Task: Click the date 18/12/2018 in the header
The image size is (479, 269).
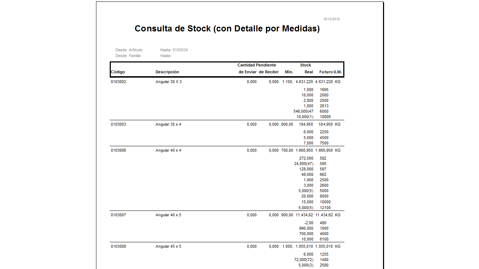Action: (331, 19)
